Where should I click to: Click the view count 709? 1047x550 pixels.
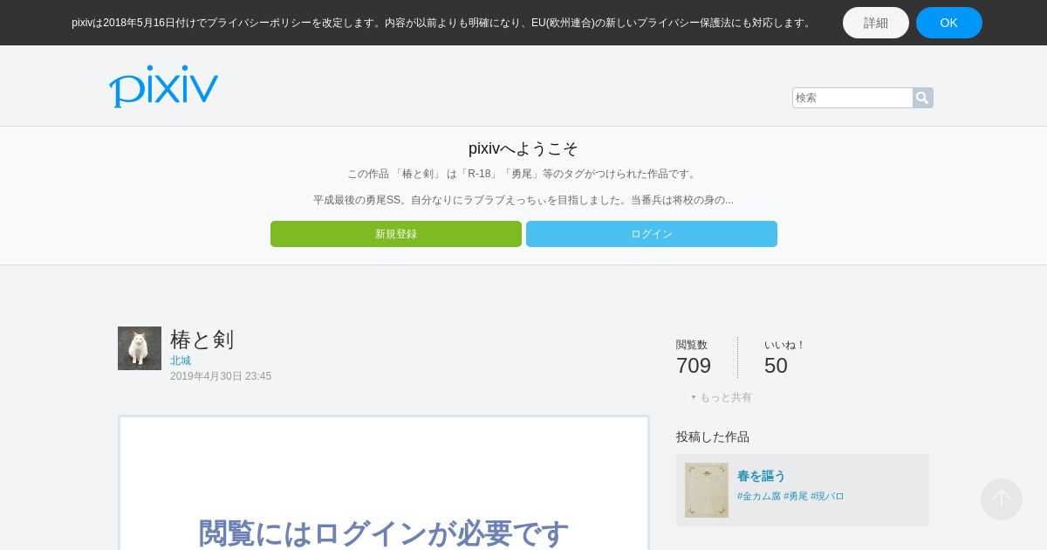click(694, 366)
